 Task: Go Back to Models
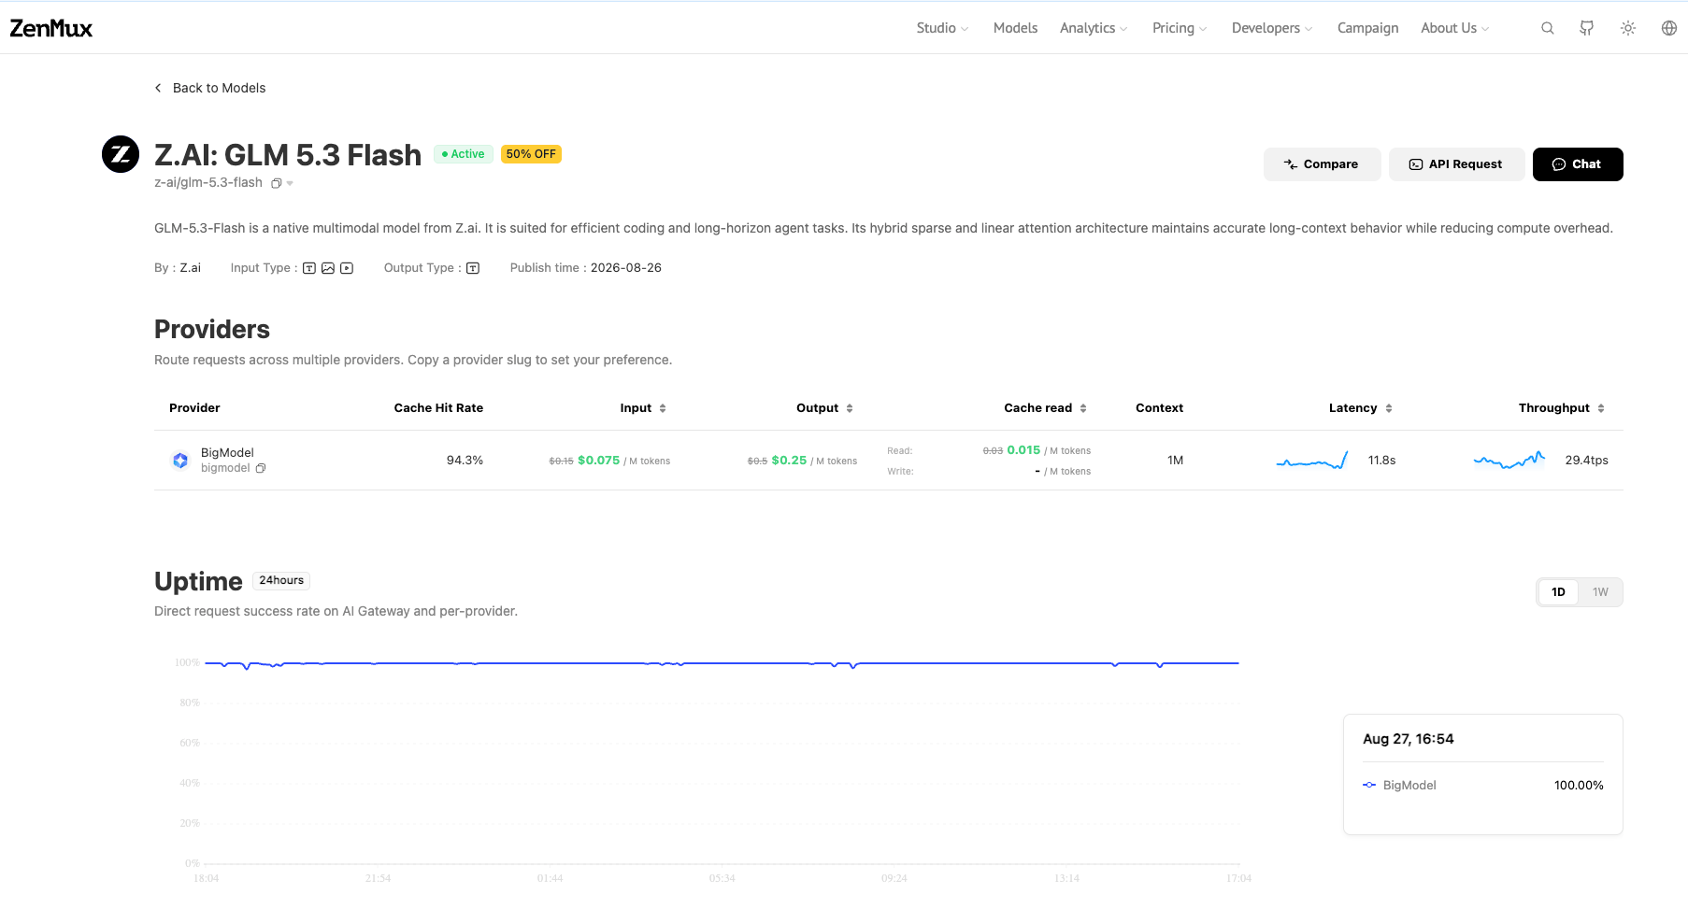(x=210, y=88)
